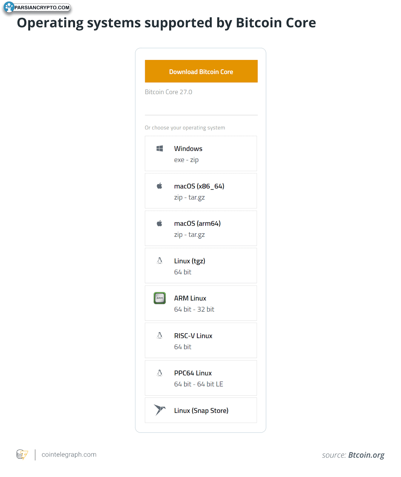The height and width of the screenshot is (477, 401).
Task: Click the penguin icon beside RISC-V Linux
Action: coord(160,335)
